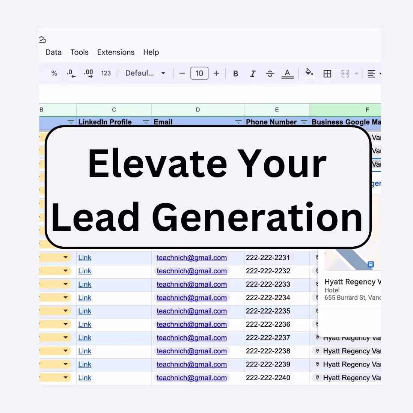Apply strikethrough formatting to text

click(x=270, y=73)
